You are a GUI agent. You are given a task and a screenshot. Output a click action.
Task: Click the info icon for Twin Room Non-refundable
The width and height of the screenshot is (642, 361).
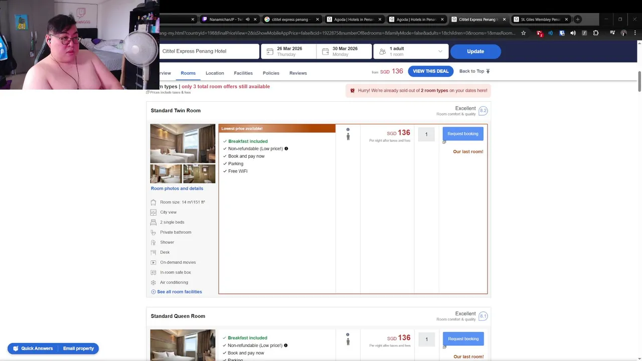tap(286, 148)
